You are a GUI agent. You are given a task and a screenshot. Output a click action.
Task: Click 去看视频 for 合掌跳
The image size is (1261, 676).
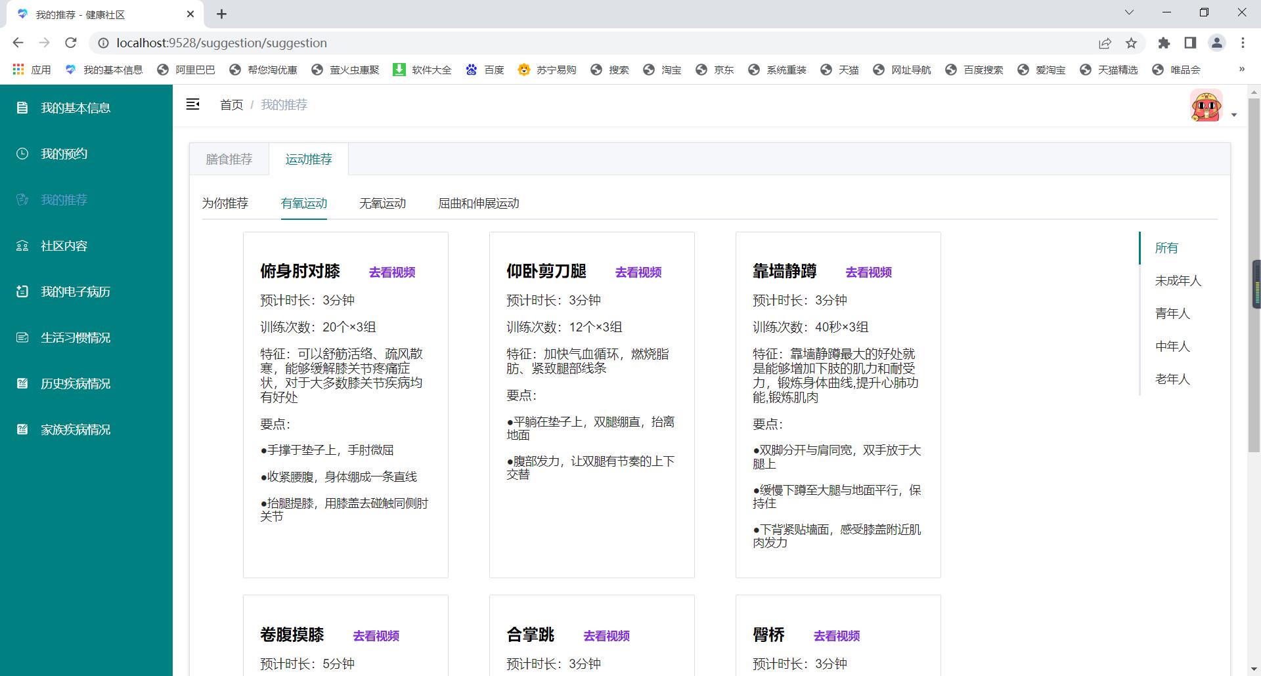point(607,636)
